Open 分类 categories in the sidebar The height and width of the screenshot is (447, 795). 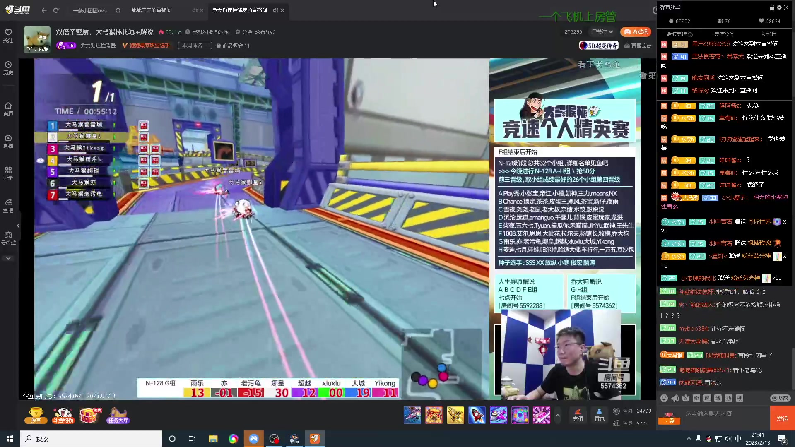tap(8, 173)
